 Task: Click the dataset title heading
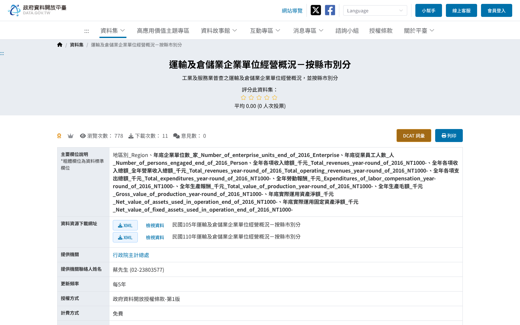[x=260, y=65]
